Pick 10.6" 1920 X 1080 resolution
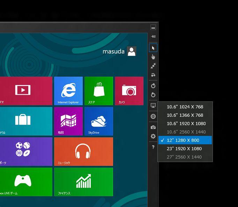 coord(186,124)
